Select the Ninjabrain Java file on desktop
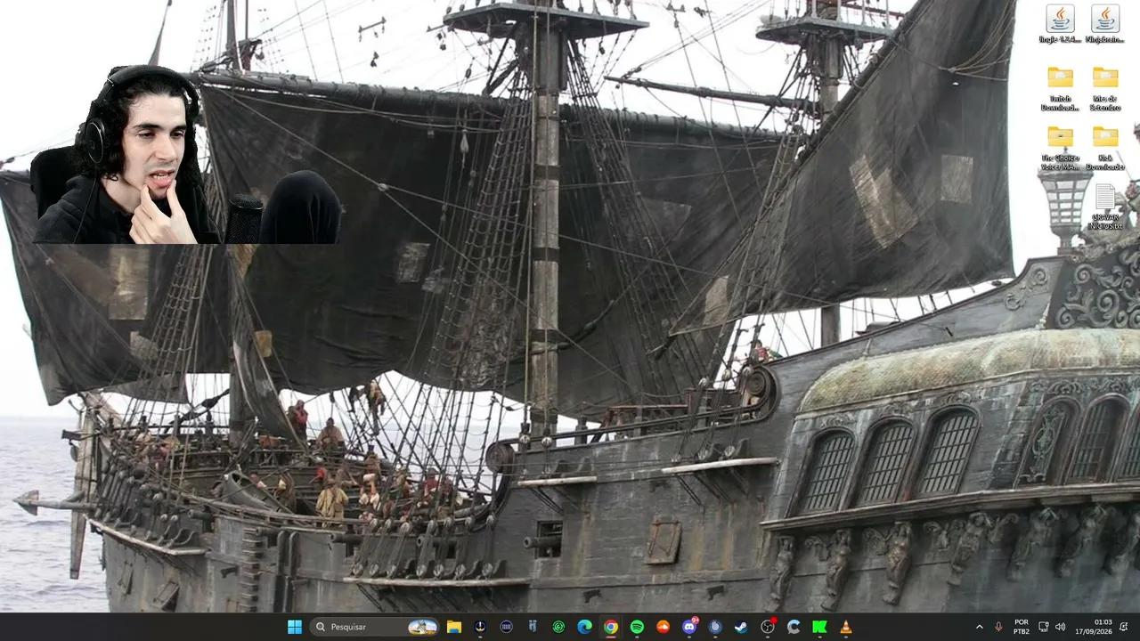The width and height of the screenshot is (1140, 641). click(x=1105, y=24)
